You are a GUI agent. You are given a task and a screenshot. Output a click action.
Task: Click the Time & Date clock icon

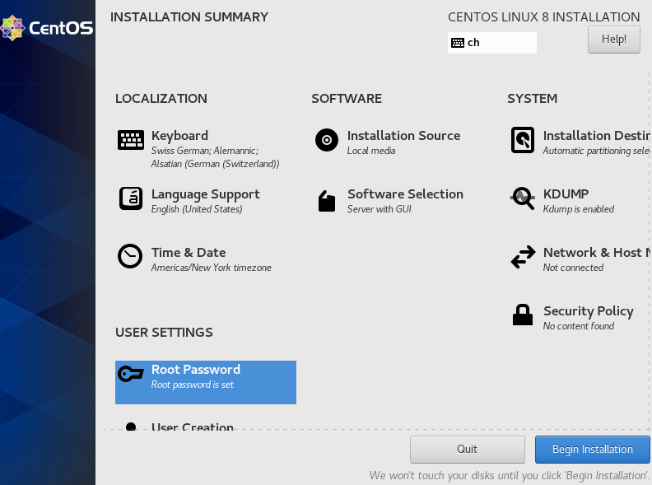tap(130, 257)
